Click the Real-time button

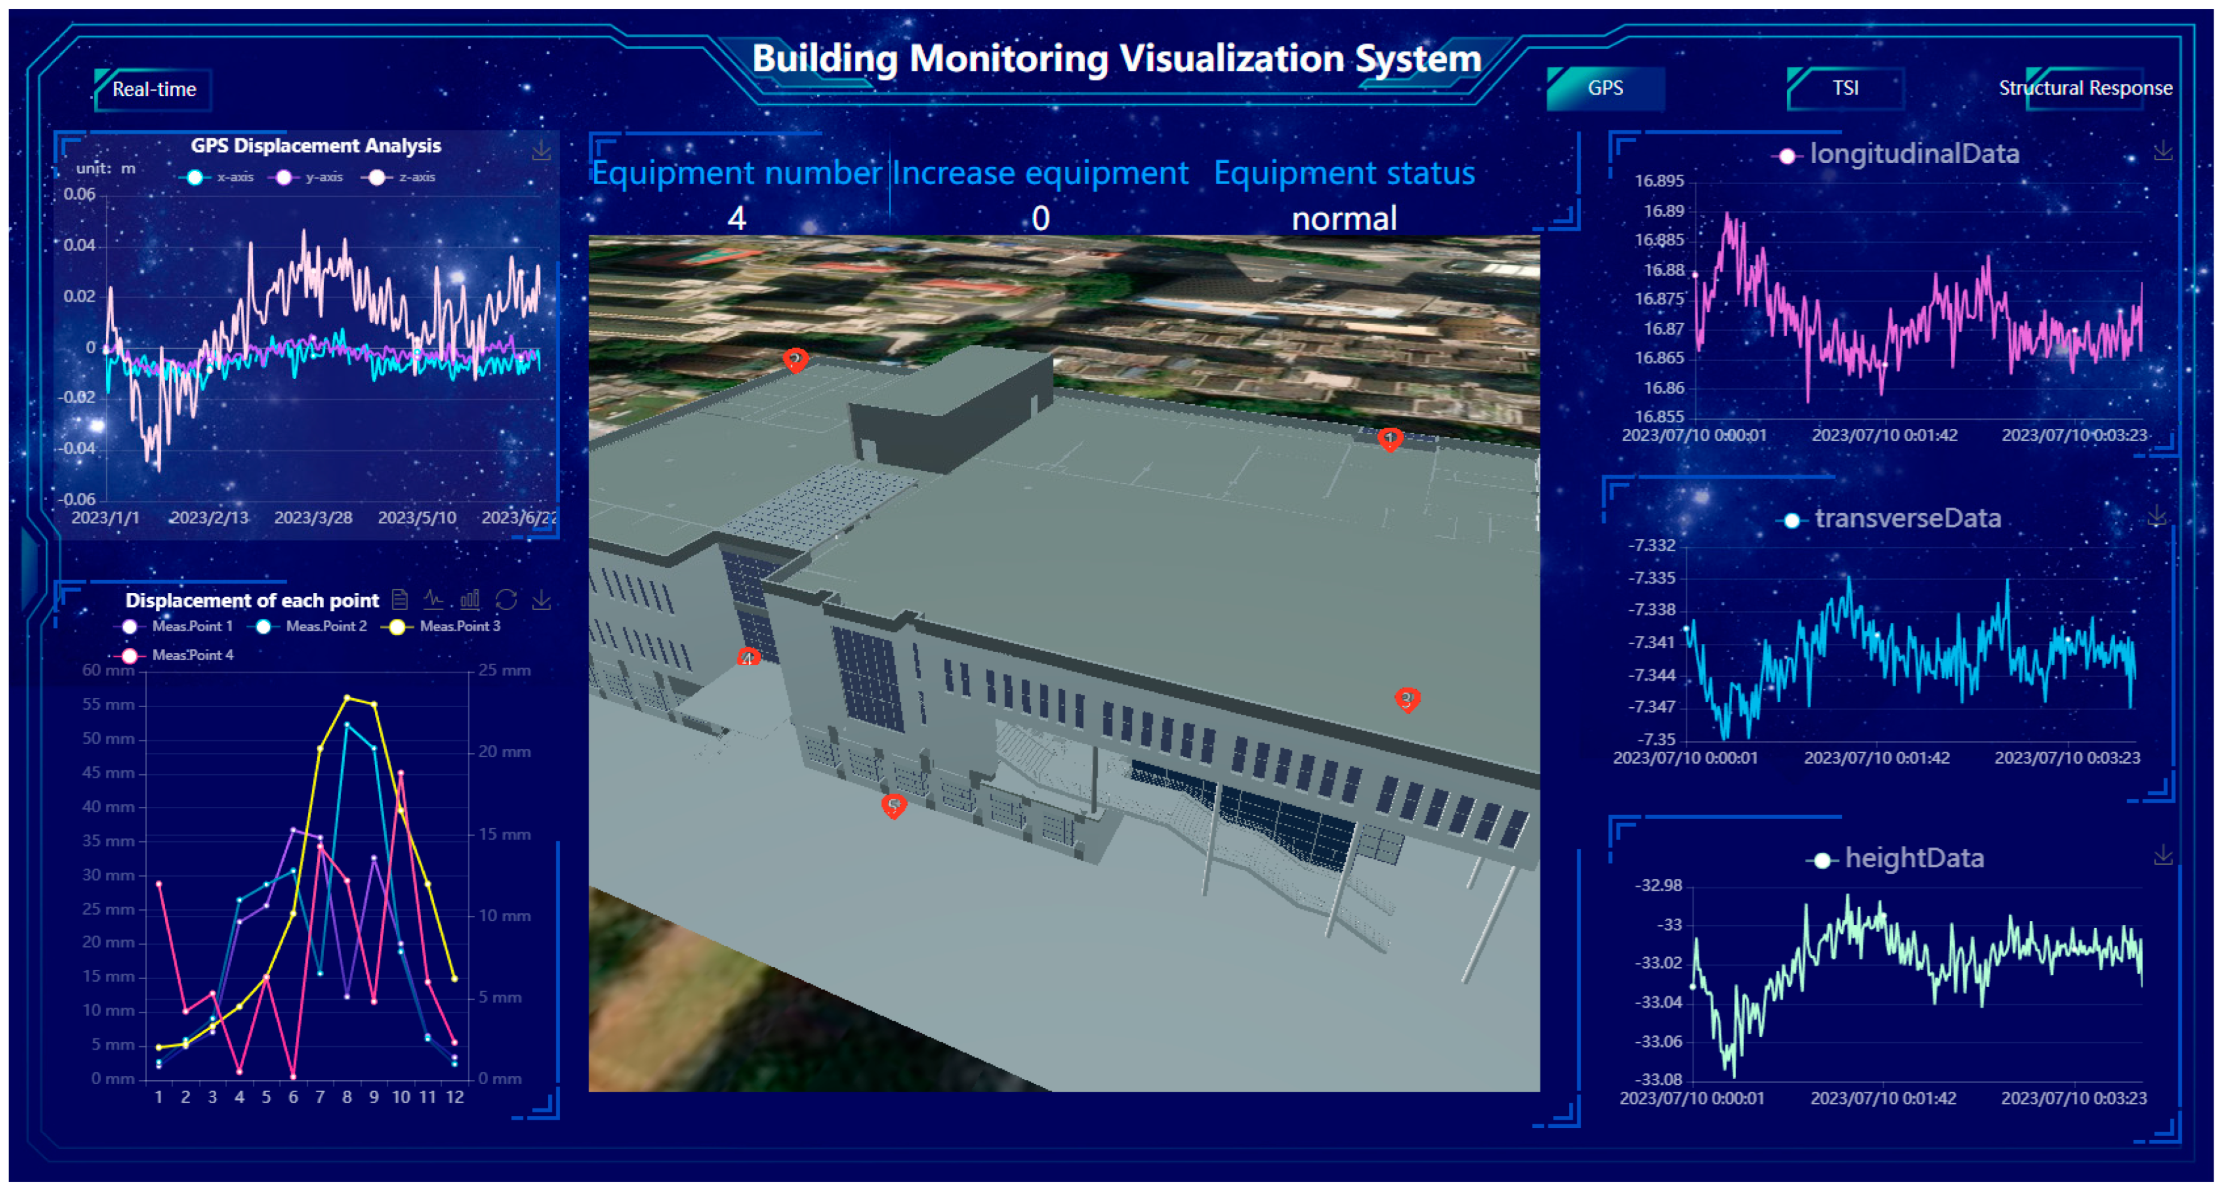154,90
